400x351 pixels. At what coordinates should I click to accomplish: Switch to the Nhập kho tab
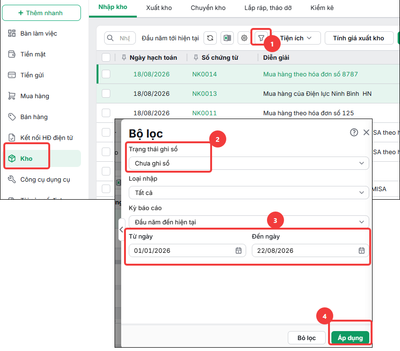(x=113, y=7)
